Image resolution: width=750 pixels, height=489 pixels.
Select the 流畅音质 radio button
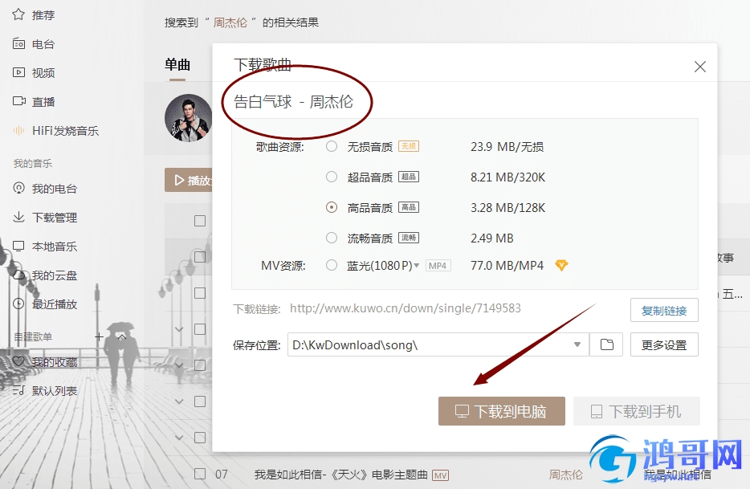click(x=332, y=238)
